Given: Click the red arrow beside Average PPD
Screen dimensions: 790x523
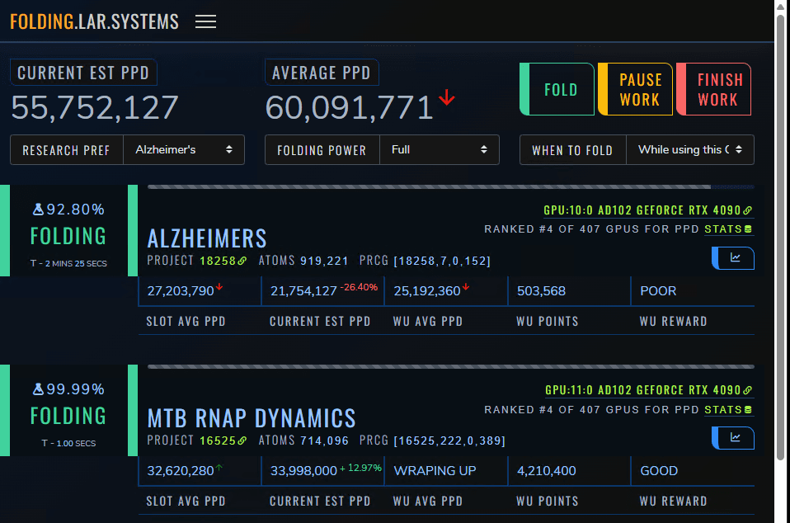Looking at the screenshot, I should click(x=447, y=99).
